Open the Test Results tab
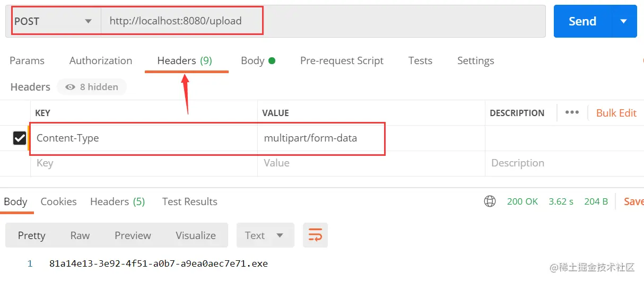Image resolution: width=644 pixels, height=282 pixels. pos(190,201)
